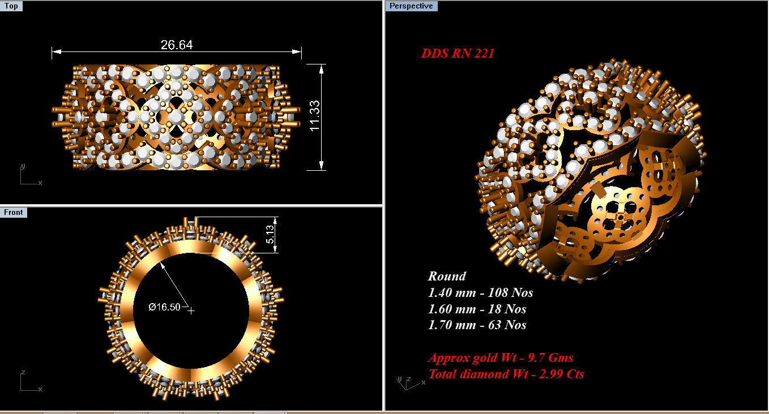Image resolution: width=769 pixels, height=414 pixels.
Task: Select the Front viewport title label
Action: [x=14, y=212]
